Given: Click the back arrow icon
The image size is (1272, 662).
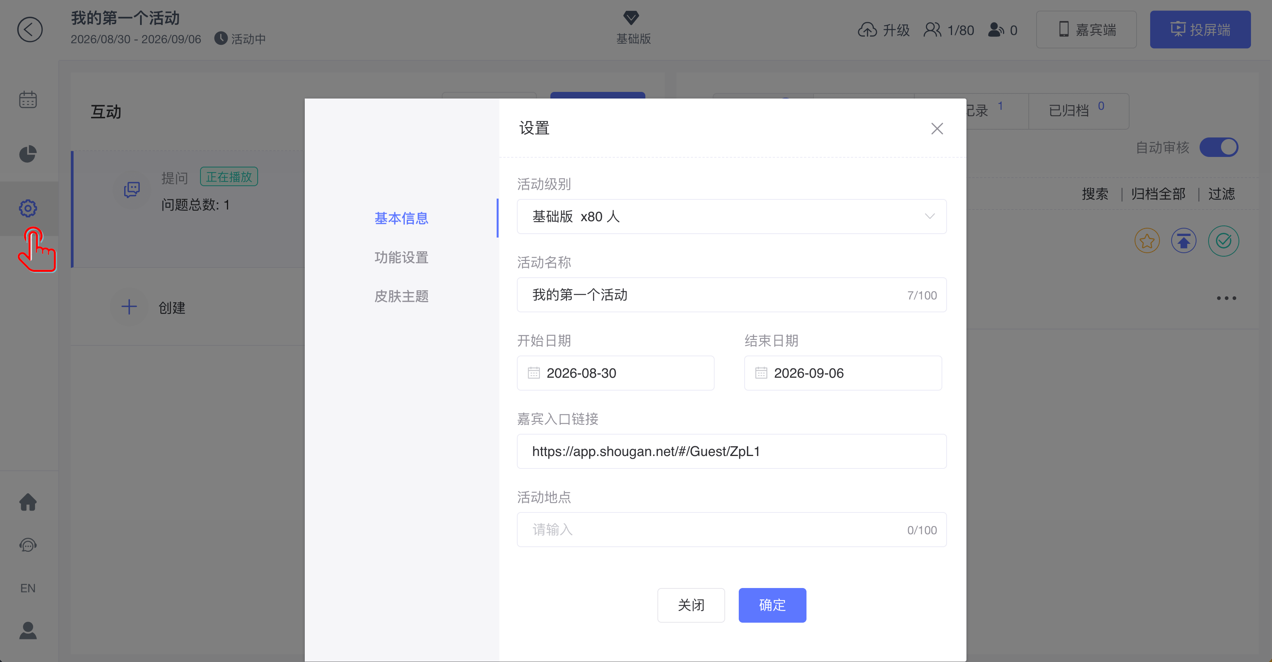Looking at the screenshot, I should click(x=30, y=30).
